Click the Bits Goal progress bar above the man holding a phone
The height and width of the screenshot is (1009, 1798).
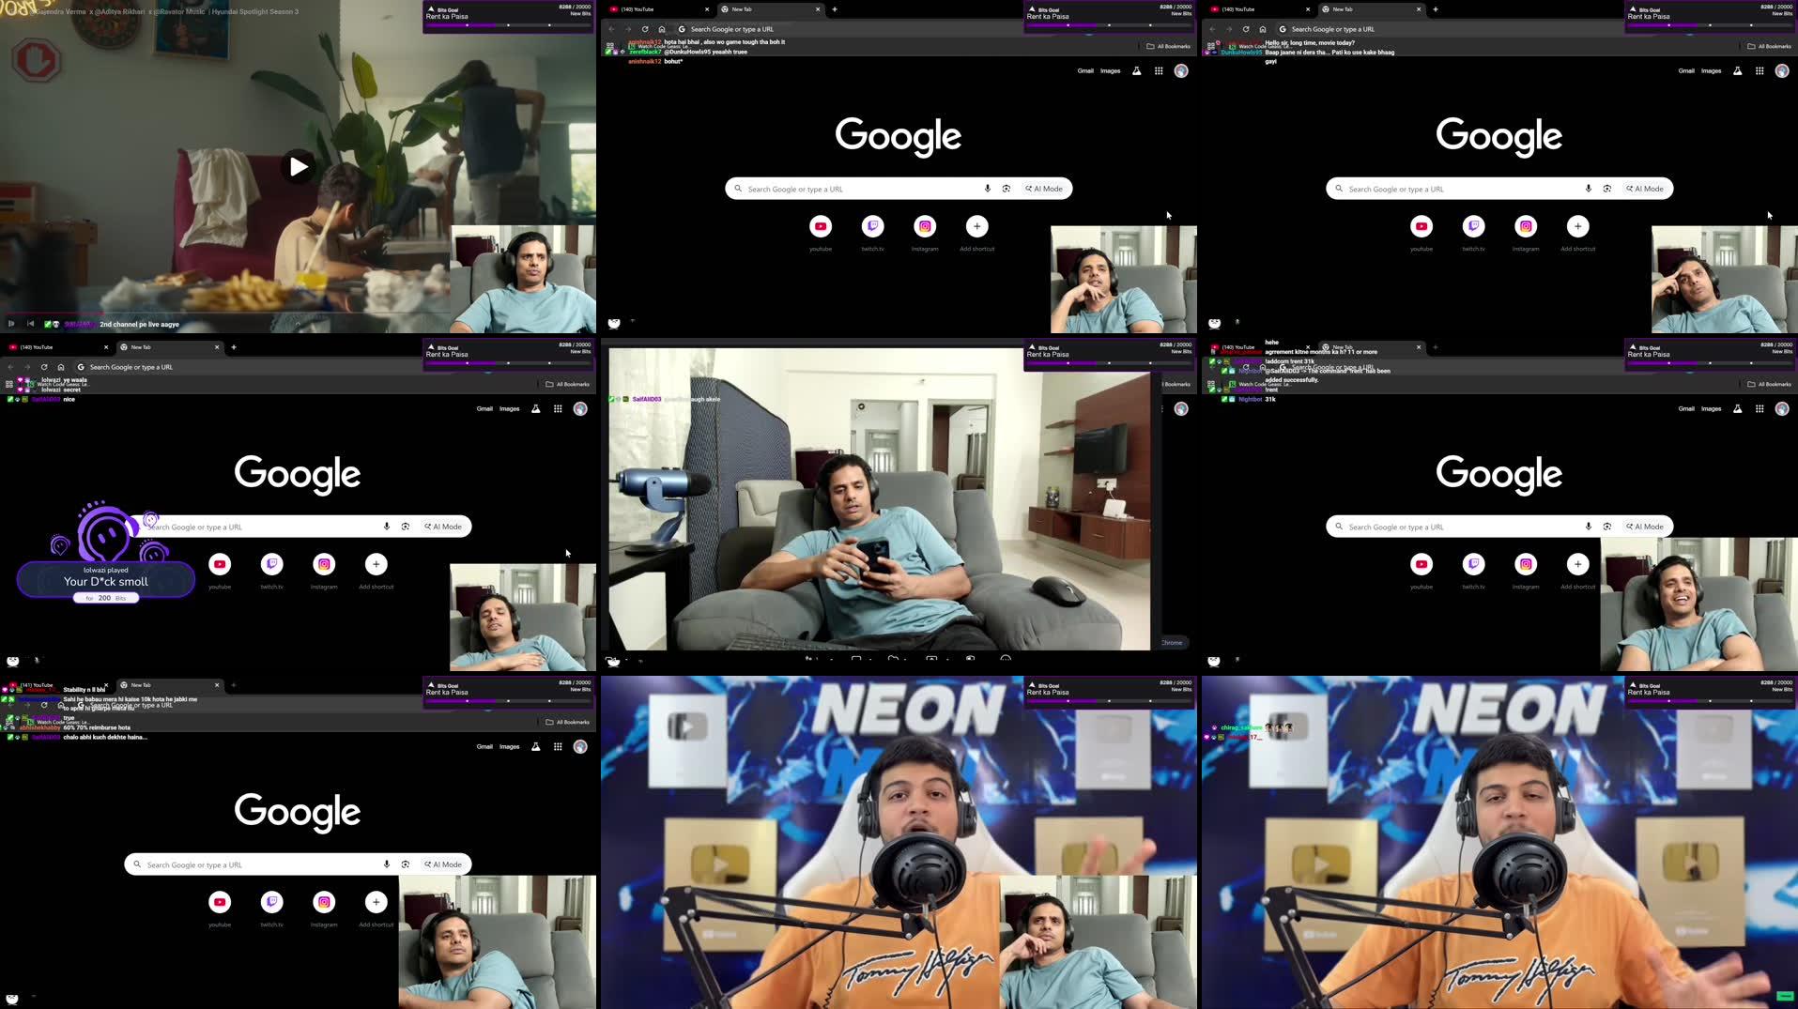click(1109, 362)
